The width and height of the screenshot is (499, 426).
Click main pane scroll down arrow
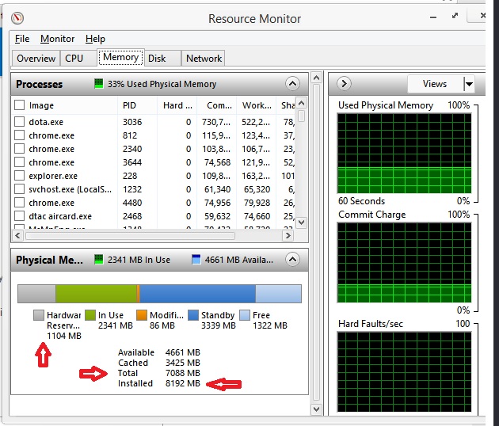point(316,409)
